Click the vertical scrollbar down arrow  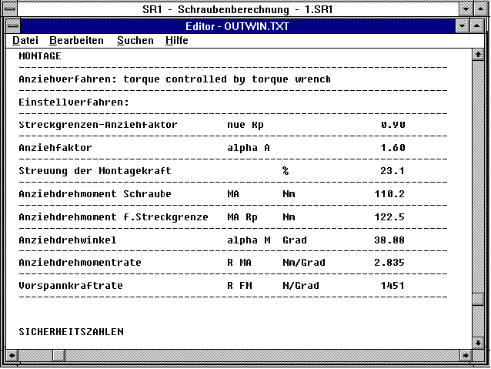point(477,342)
